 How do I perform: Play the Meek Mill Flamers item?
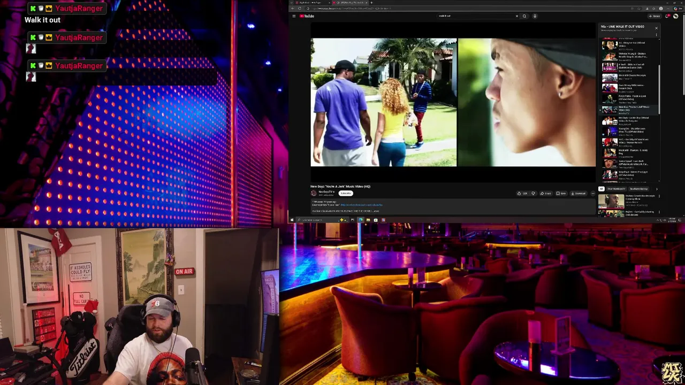pos(628,153)
